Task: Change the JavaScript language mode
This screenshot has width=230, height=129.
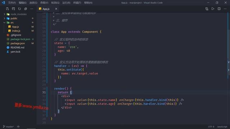Action: pos(222,126)
